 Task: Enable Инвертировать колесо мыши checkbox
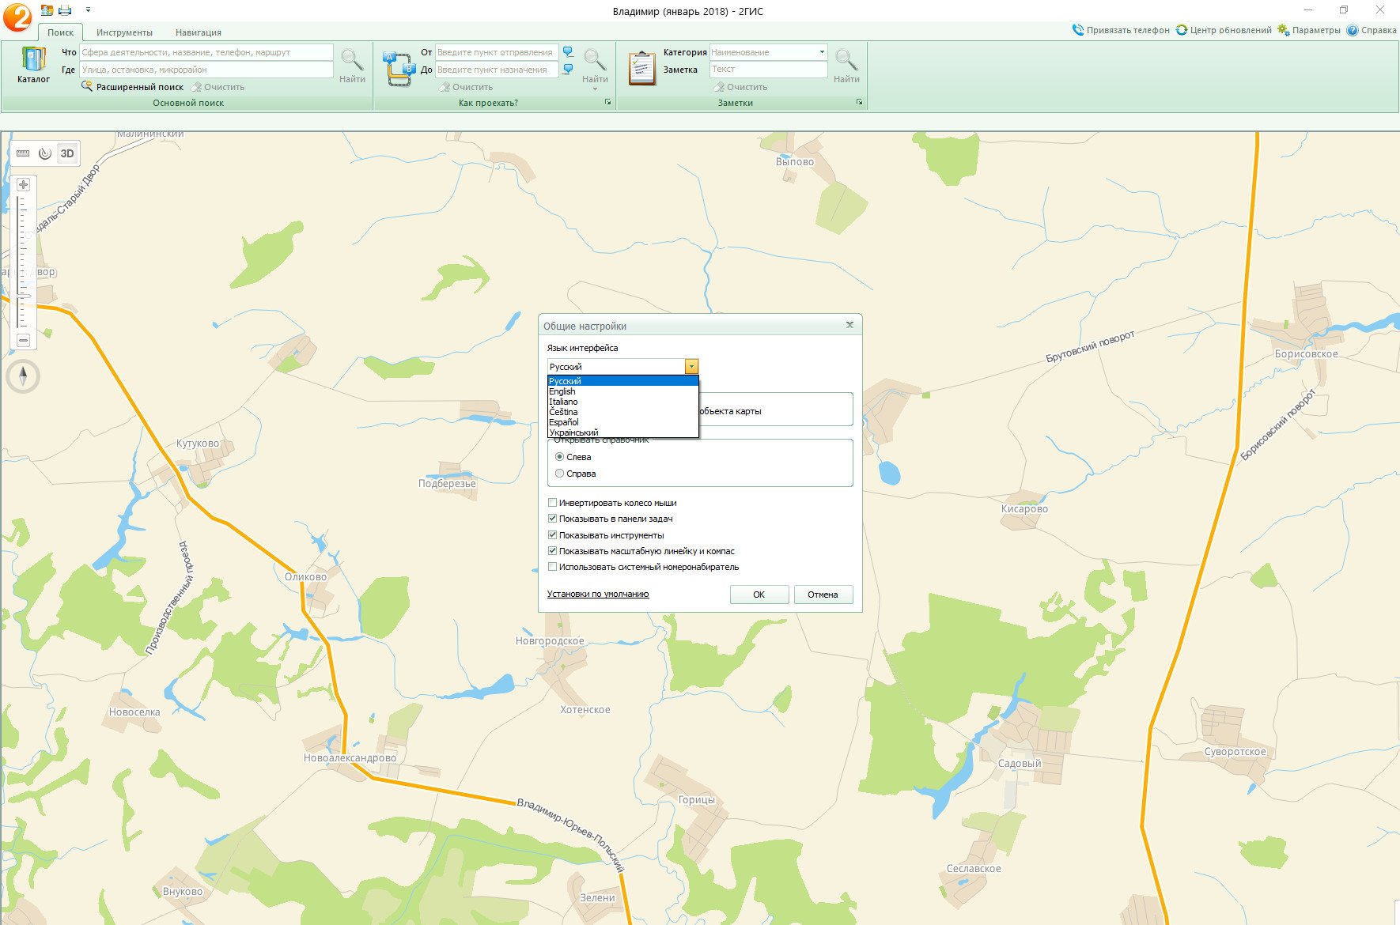(553, 503)
